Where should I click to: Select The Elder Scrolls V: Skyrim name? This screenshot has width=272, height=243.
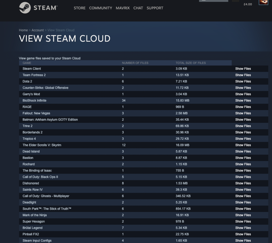tap(42, 145)
